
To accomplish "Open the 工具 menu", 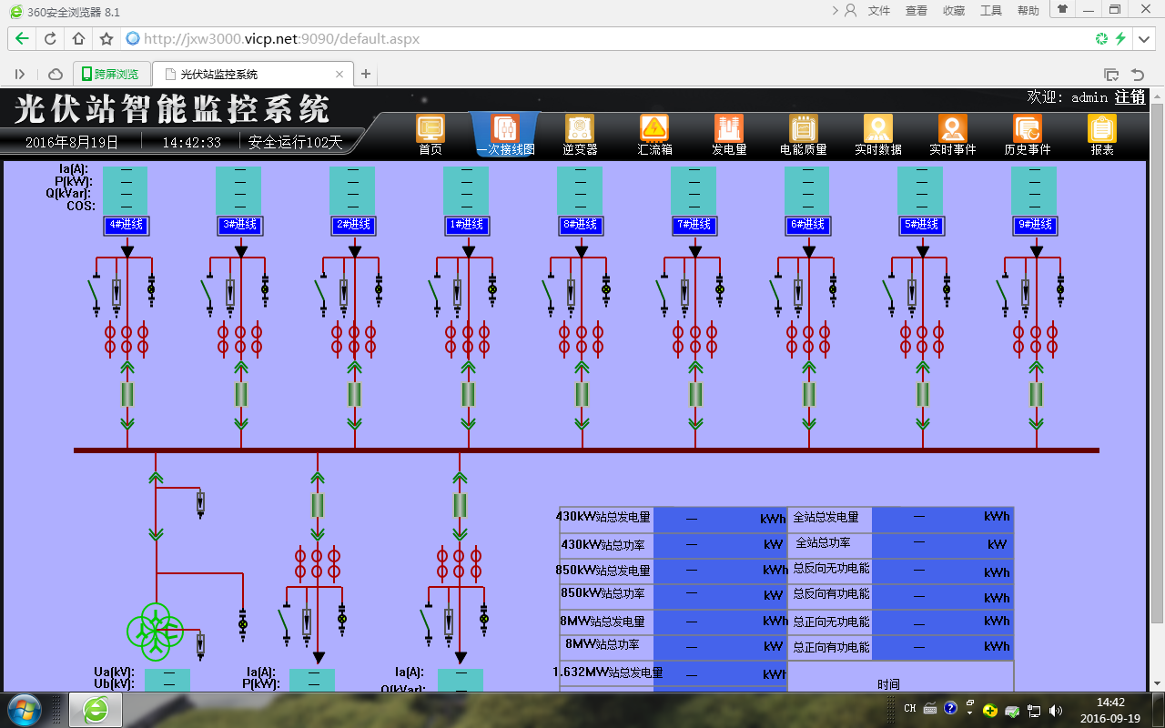I will tap(991, 11).
